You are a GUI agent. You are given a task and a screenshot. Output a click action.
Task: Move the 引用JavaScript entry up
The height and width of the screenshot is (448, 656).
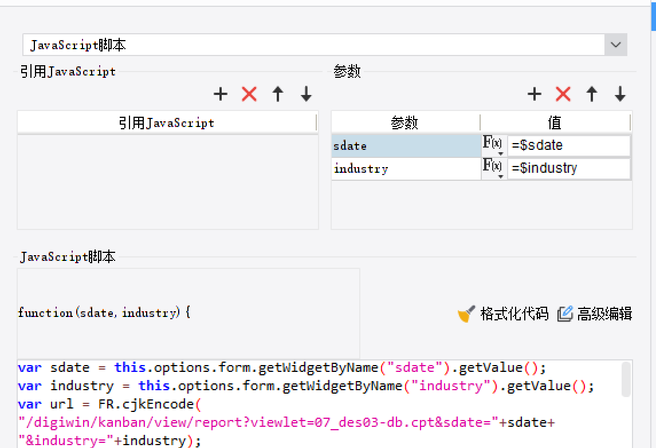[278, 94]
